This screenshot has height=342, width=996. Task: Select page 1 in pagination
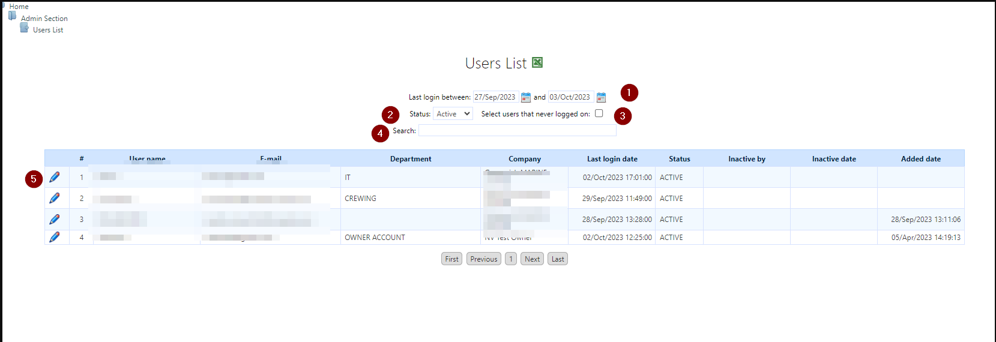point(510,259)
